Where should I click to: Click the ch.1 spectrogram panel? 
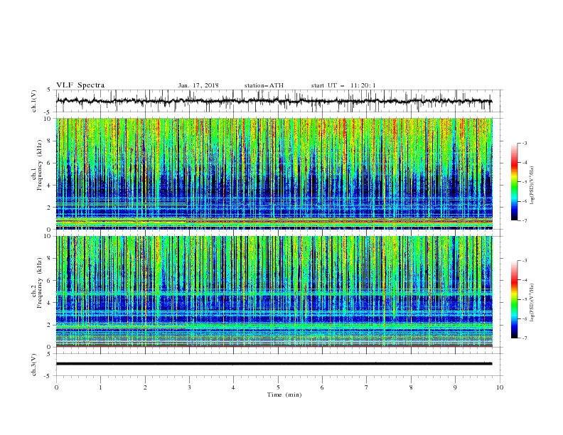coord(274,173)
